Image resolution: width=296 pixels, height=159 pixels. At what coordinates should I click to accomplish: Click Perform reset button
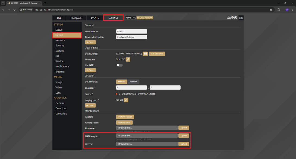coord(124,123)
